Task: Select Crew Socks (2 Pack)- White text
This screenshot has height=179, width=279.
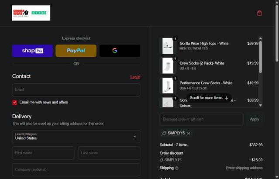Action: (202, 63)
